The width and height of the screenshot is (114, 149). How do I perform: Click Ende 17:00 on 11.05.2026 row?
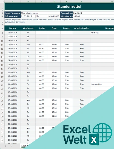click(x=54, y=72)
